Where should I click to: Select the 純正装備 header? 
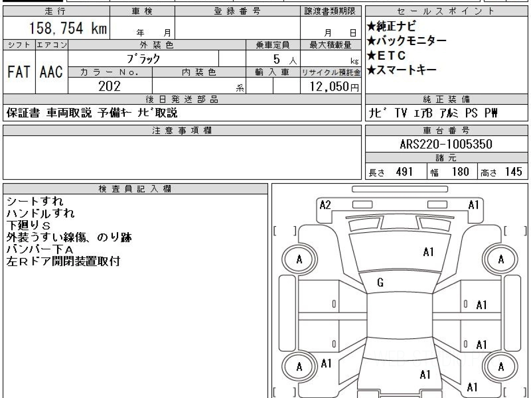pyautogui.click(x=446, y=99)
